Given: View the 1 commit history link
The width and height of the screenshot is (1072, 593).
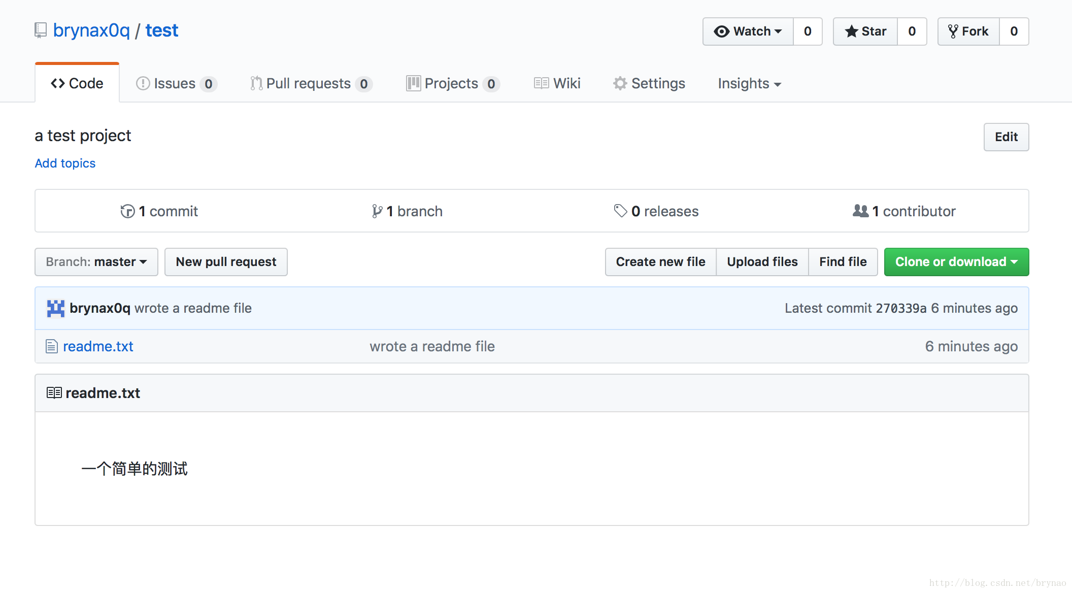Looking at the screenshot, I should pyautogui.click(x=159, y=211).
